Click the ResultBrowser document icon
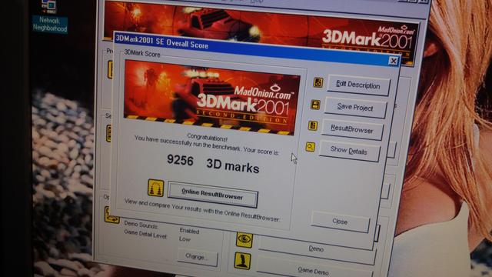The height and width of the screenshot is (277, 492). point(313,125)
